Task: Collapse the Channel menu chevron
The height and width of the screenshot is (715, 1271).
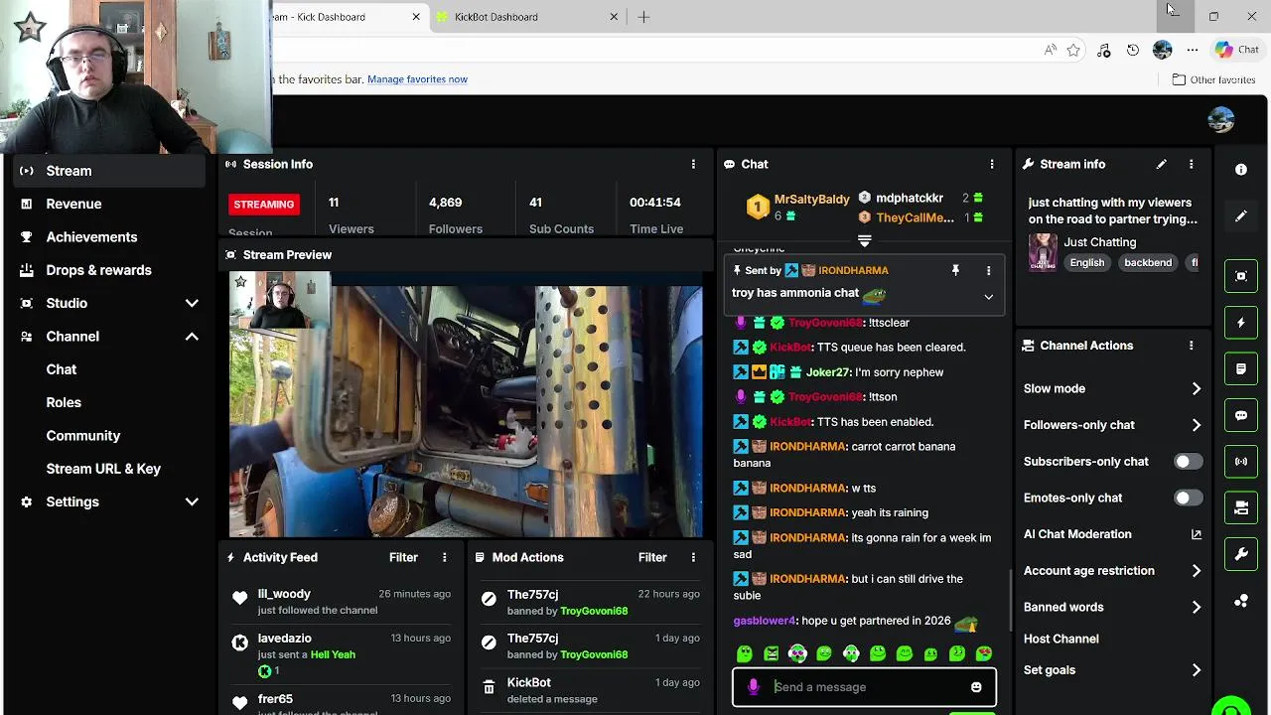Action: [x=192, y=337]
